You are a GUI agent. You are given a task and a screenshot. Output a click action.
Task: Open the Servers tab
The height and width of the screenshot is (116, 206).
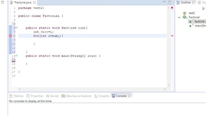pos(52,96)
